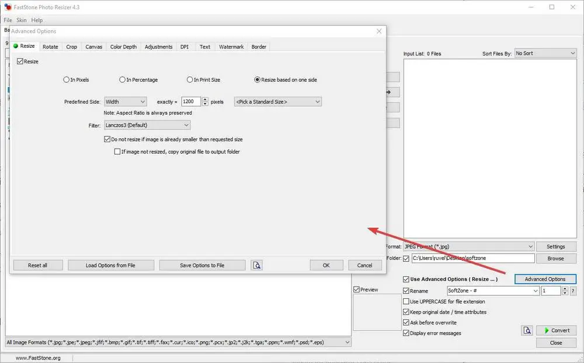Click Save Options to File
This screenshot has width=584, height=363.
pos(202,265)
